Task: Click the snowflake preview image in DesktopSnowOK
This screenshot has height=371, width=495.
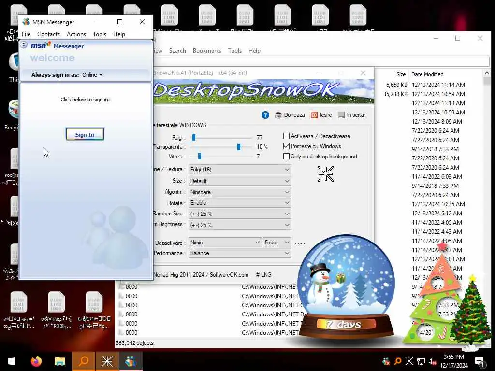Action: coord(325,174)
